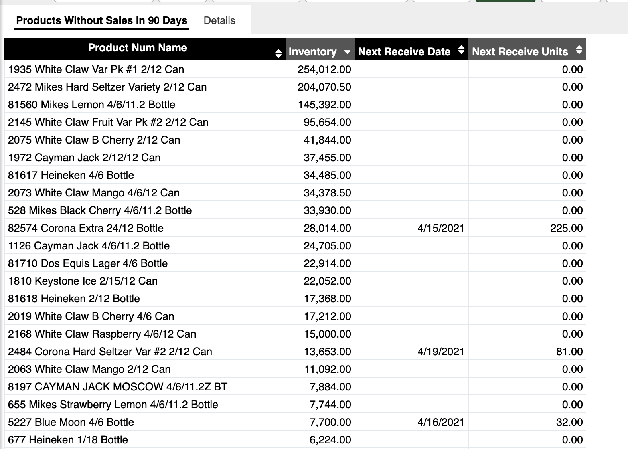This screenshot has height=449, width=628.
Task: Select row 677 Heineken 1/18 Bottle
Action: (x=295, y=440)
